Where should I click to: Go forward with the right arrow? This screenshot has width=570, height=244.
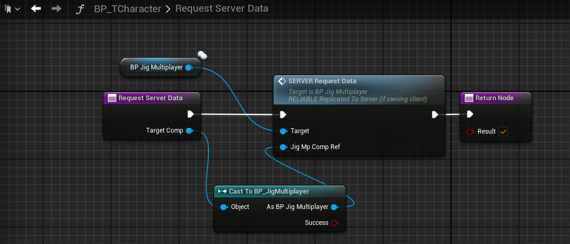tap(56, 8)
